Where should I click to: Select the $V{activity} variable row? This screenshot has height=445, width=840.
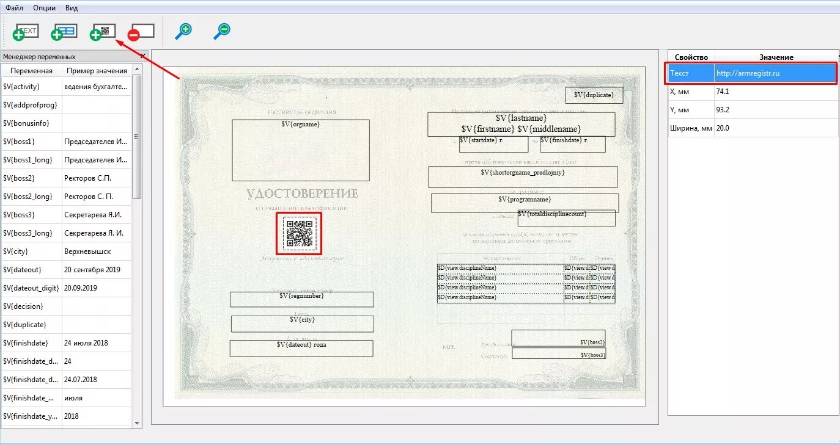66,87
